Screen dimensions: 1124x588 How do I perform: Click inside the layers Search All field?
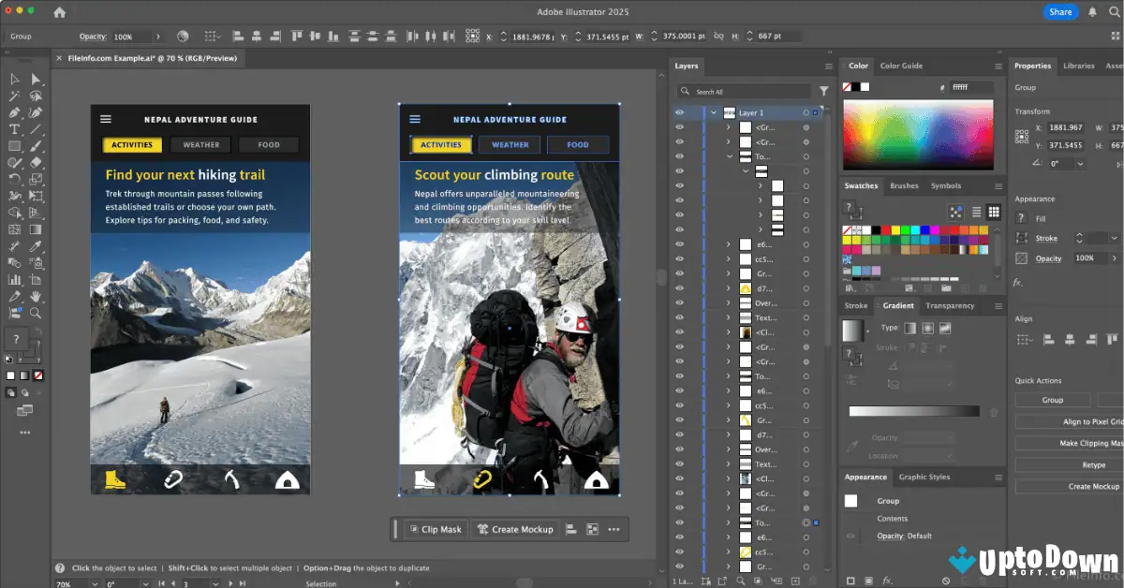pyautogui.click(x=745, y=91)
